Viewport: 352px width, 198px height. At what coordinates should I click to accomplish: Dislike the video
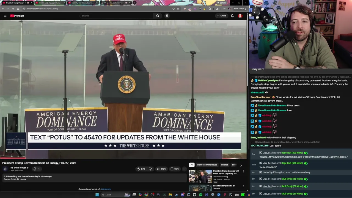point(150,169)
